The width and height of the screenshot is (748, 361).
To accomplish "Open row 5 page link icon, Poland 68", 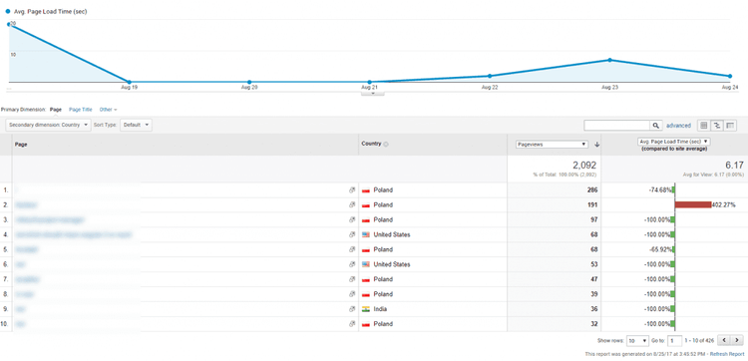I will pyautogui.click(x=352, y=249).
